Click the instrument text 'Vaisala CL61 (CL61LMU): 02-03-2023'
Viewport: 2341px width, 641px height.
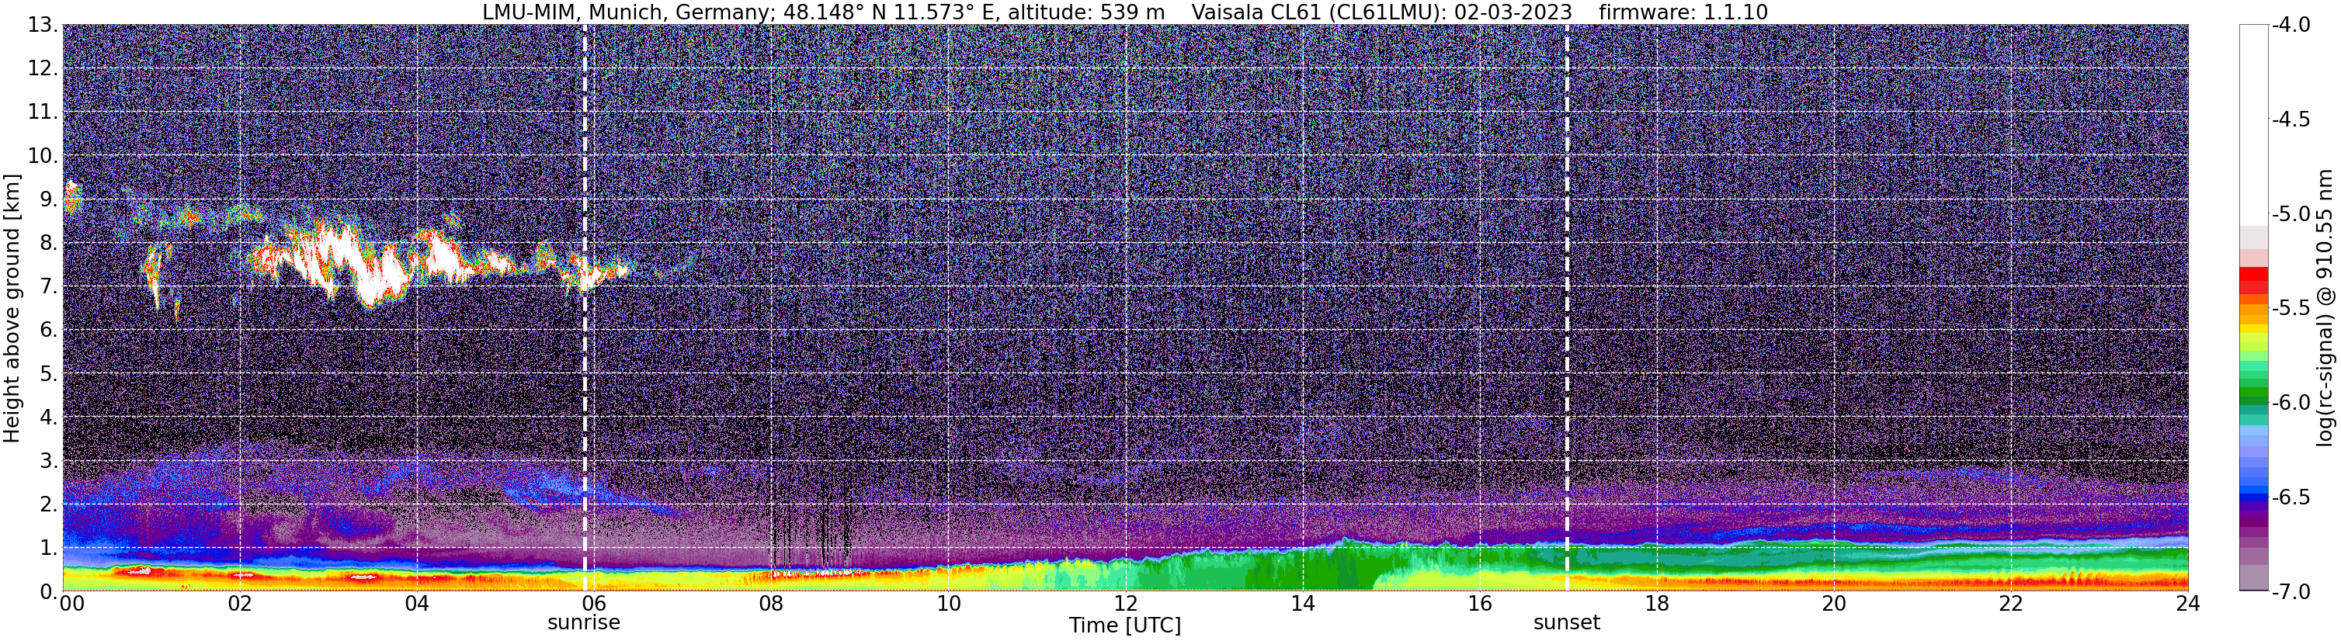click(x=1381, y=12)
